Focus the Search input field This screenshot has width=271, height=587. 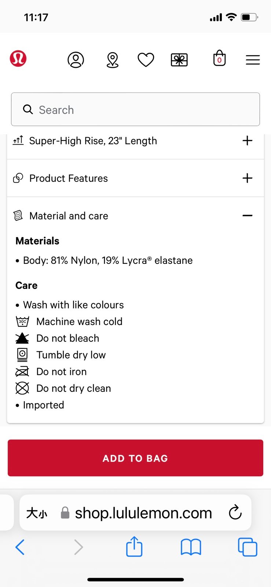tap(135, 109)
